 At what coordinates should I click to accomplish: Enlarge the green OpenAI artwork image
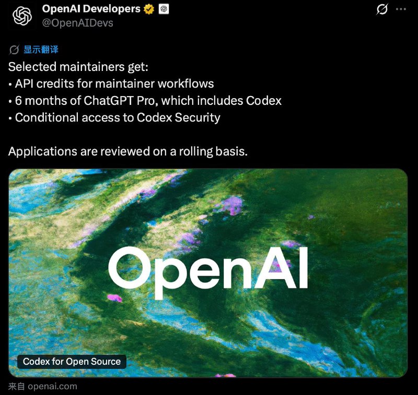(209, 209)
